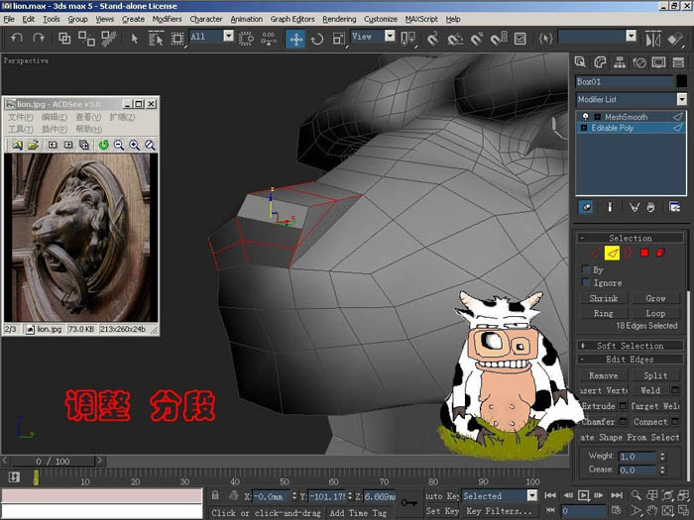Toggle the MeshSmooth modifier lightbulb
Image resolution: width=694 pixels, height=520 pixels.
pyautogui.click(x=585, y=117)
